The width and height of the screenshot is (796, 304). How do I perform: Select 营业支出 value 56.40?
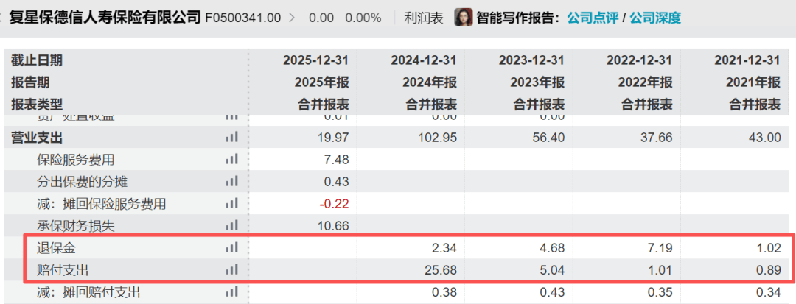[x=548, y=138]
